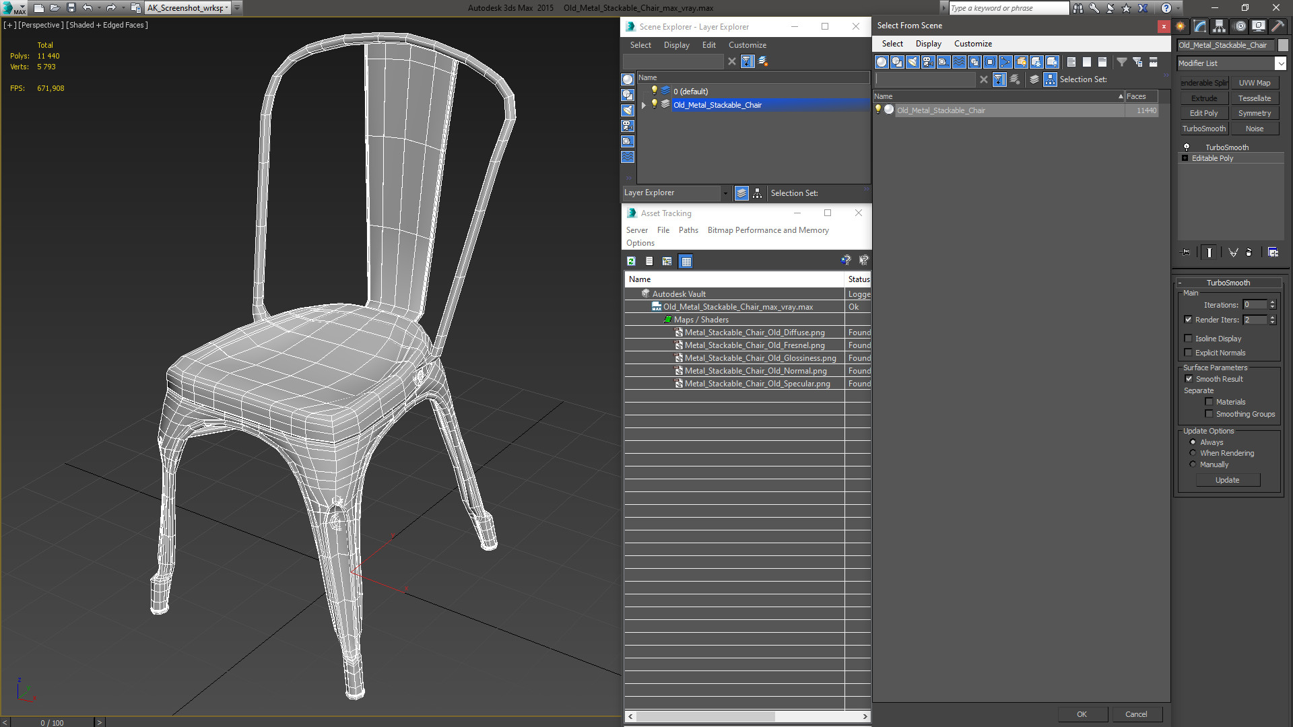Open the Hierarchy command panel tab
Viewport: 1293px width, 727px height.
tap(1219, 26)
